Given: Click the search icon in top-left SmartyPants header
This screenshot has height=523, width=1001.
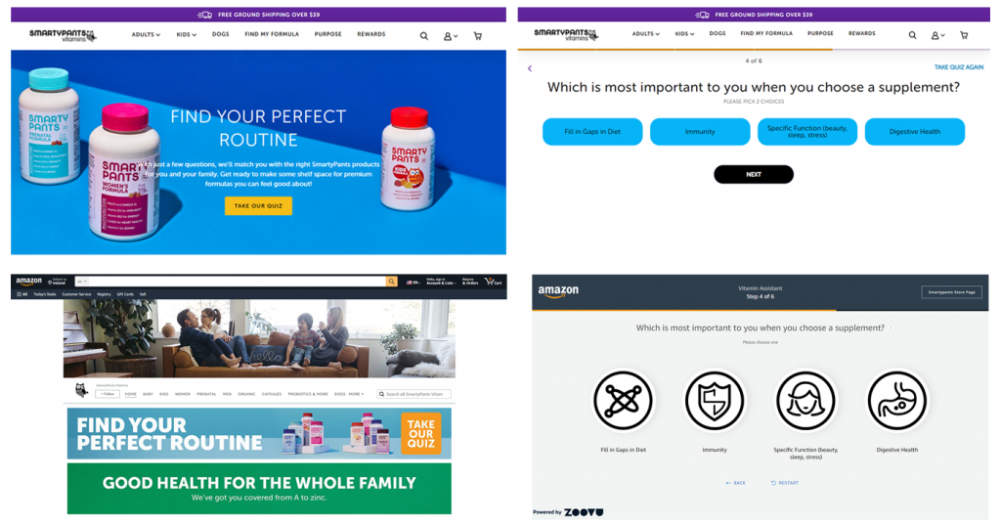Looking at the screenshot, I should pos(424,36).
